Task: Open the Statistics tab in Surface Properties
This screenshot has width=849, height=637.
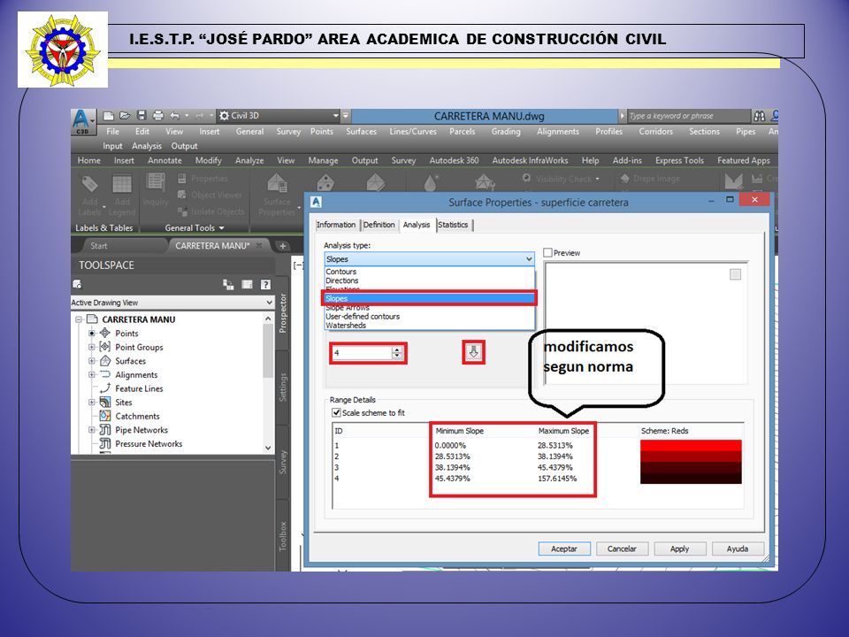Action: coord(453,225)
